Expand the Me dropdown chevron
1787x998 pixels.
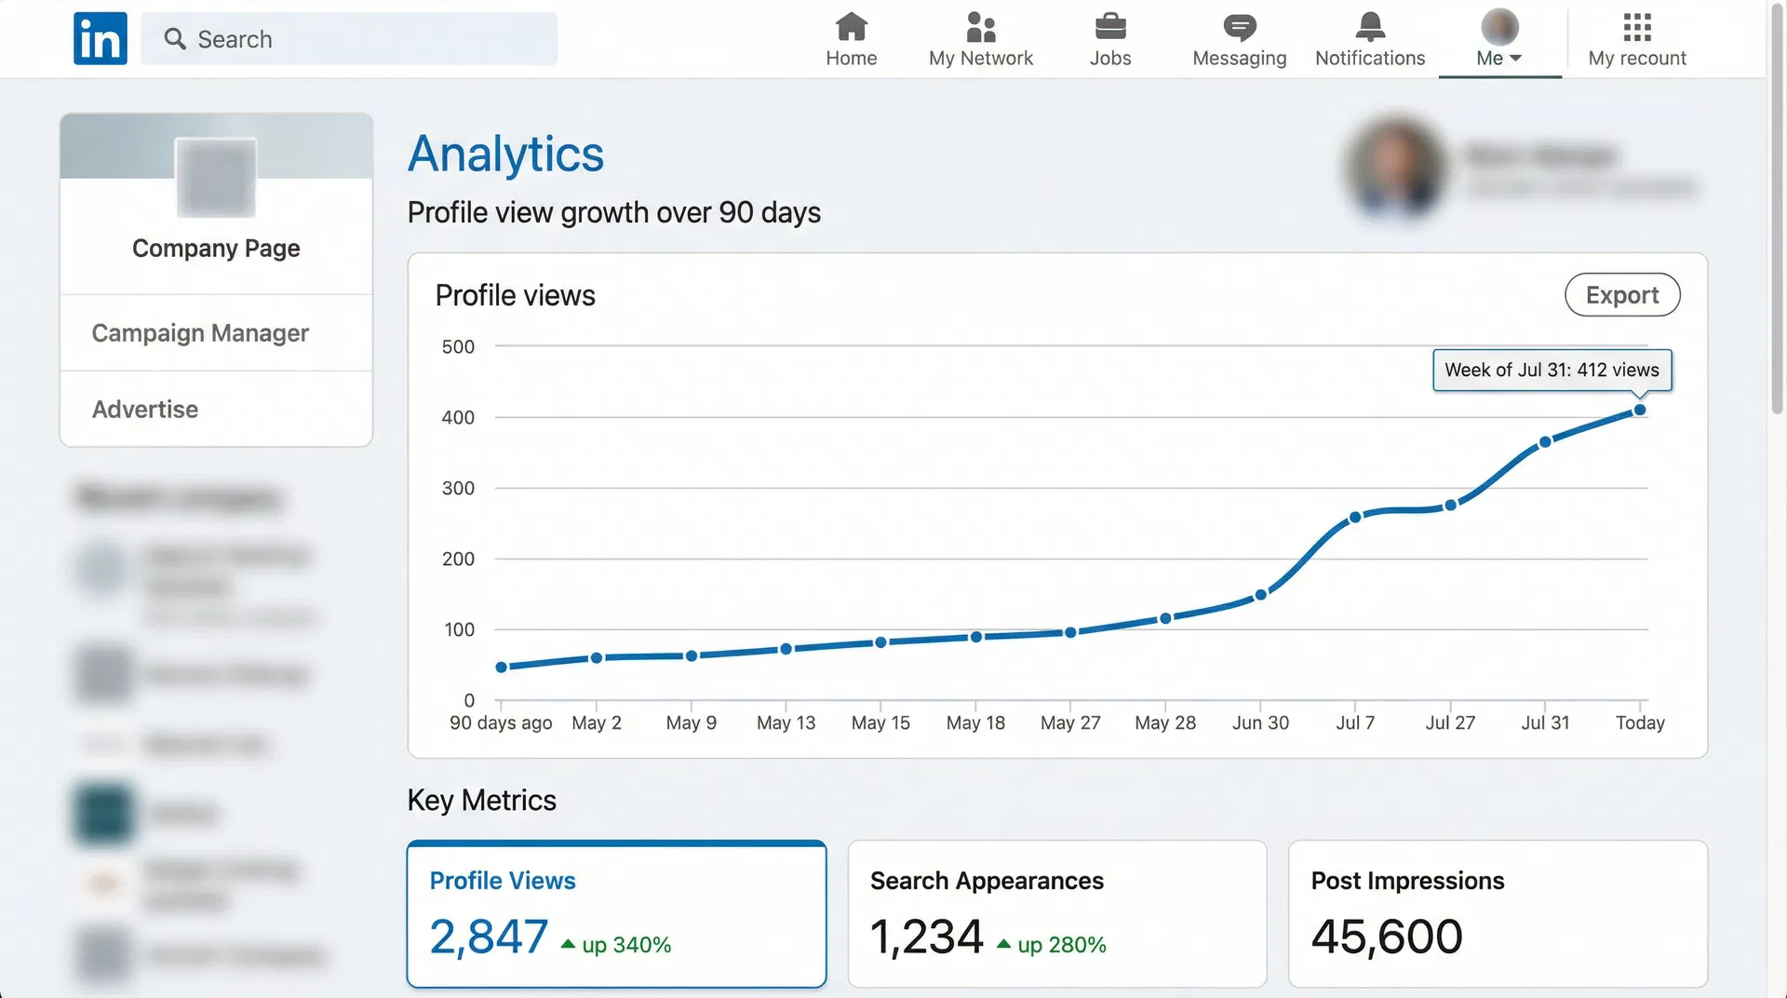[x=1516, y=57]
